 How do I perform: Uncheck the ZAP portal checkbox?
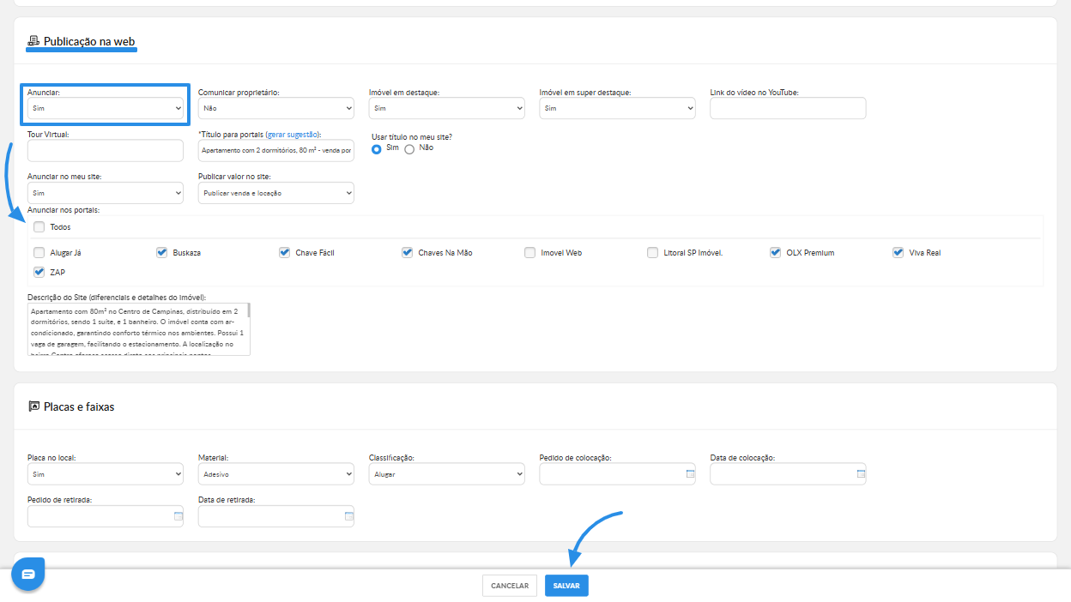point(39,272)
